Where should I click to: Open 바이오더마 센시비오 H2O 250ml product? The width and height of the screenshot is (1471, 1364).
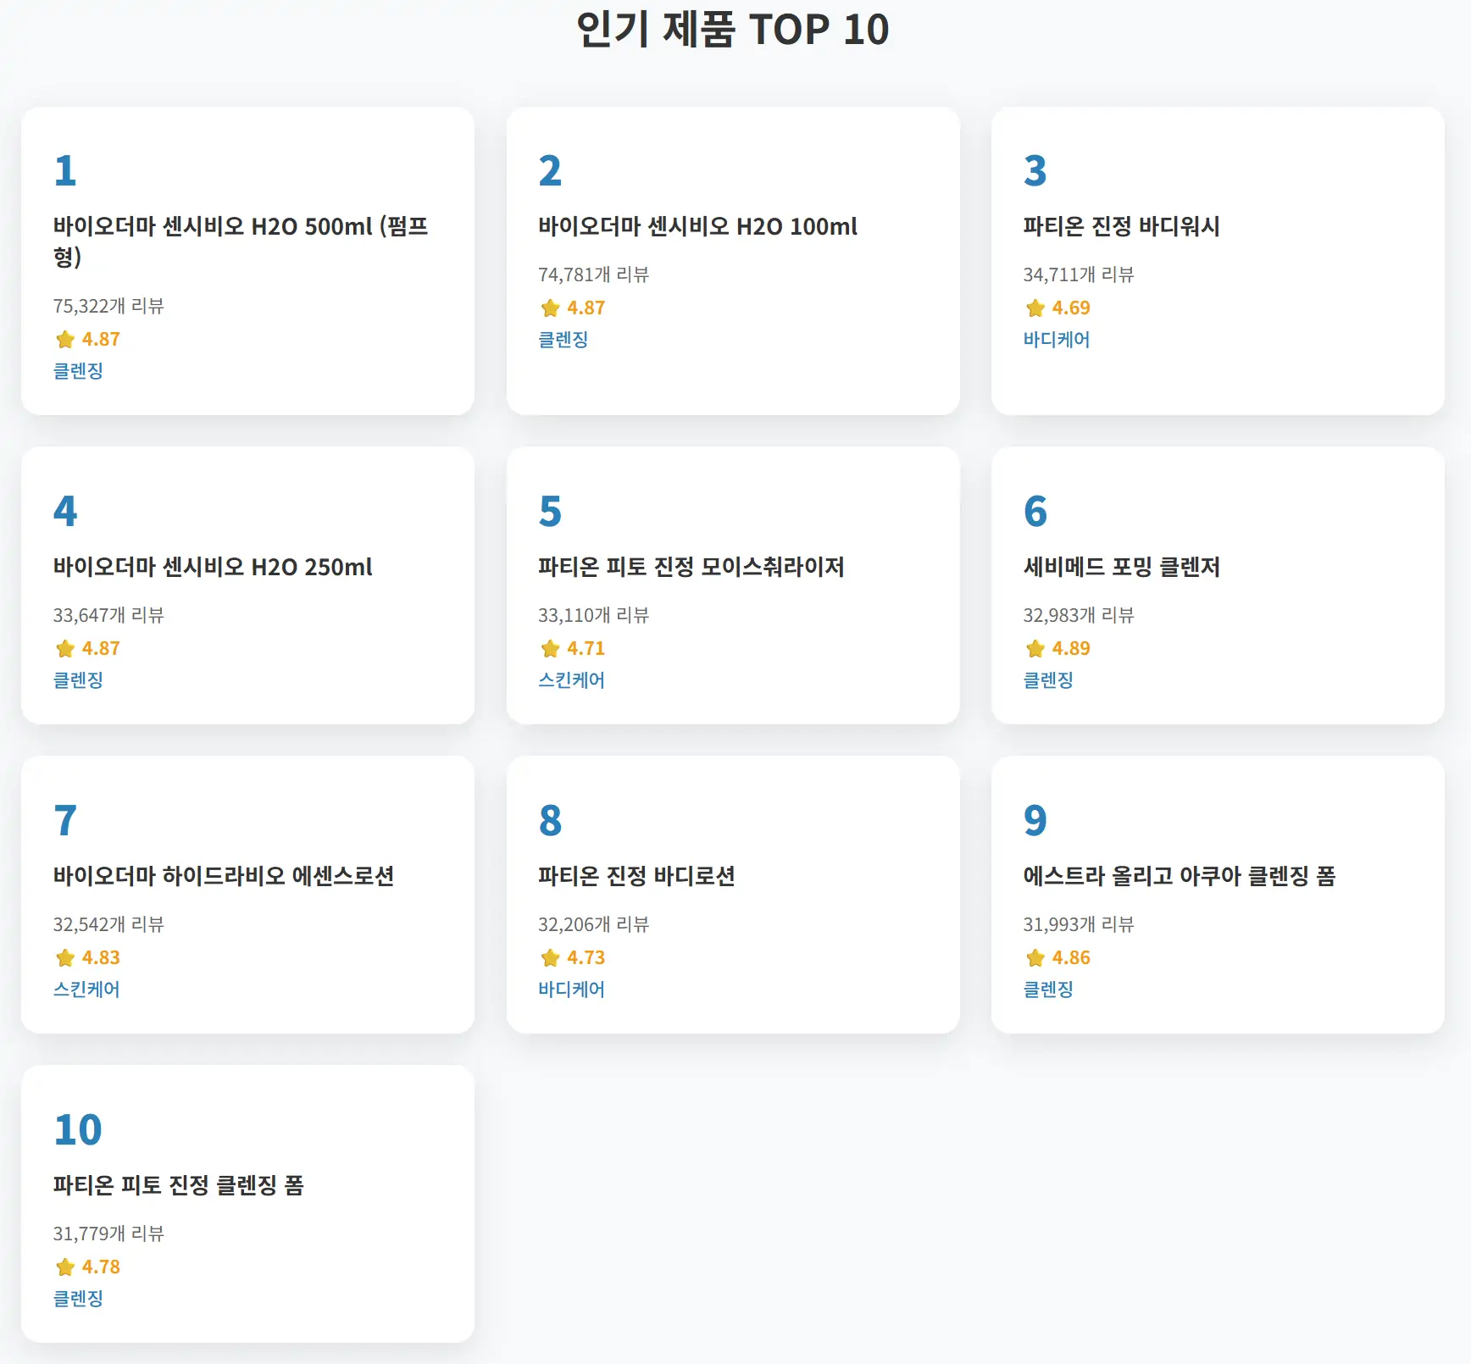coord(213,567)
